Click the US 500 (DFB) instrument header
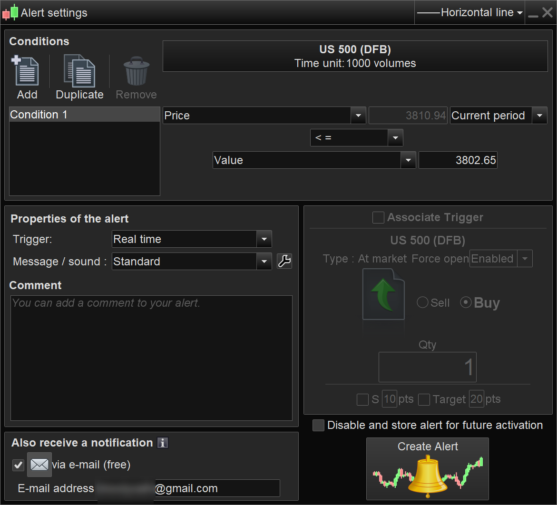The height and width of the screenshot is (505, 557). [x=355, y=56]
